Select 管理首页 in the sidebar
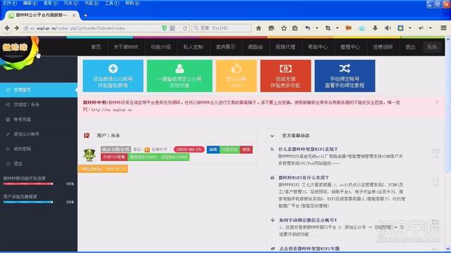Screen dimensions: 451x253 coord(39,90)
